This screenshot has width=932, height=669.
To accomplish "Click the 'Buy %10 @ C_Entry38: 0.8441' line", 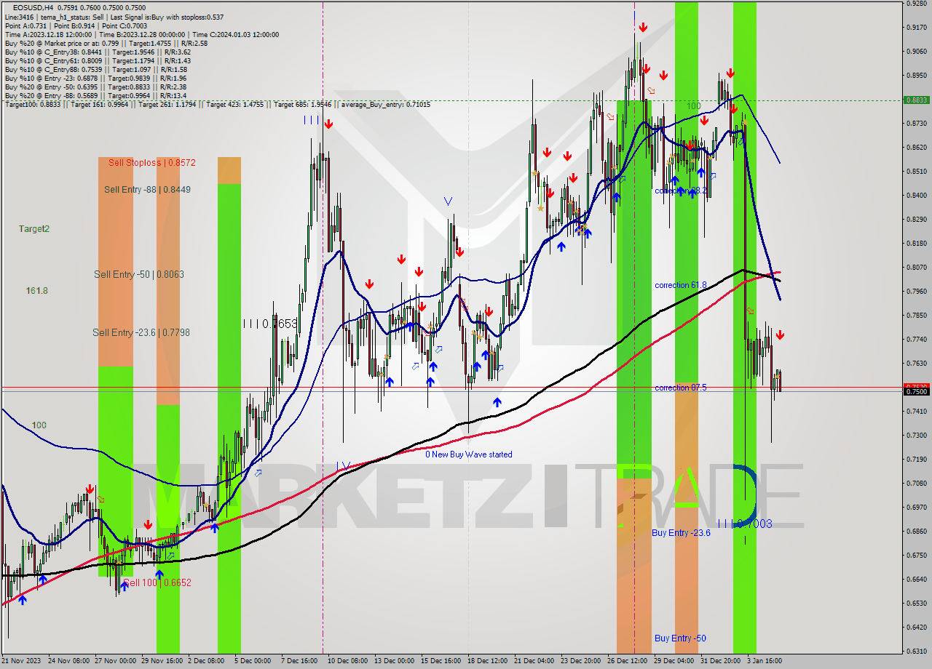I will [98, 52].
